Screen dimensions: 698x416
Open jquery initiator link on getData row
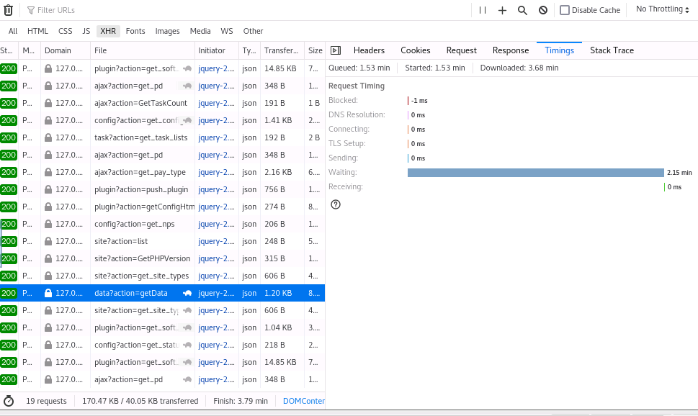coord(216,293)
